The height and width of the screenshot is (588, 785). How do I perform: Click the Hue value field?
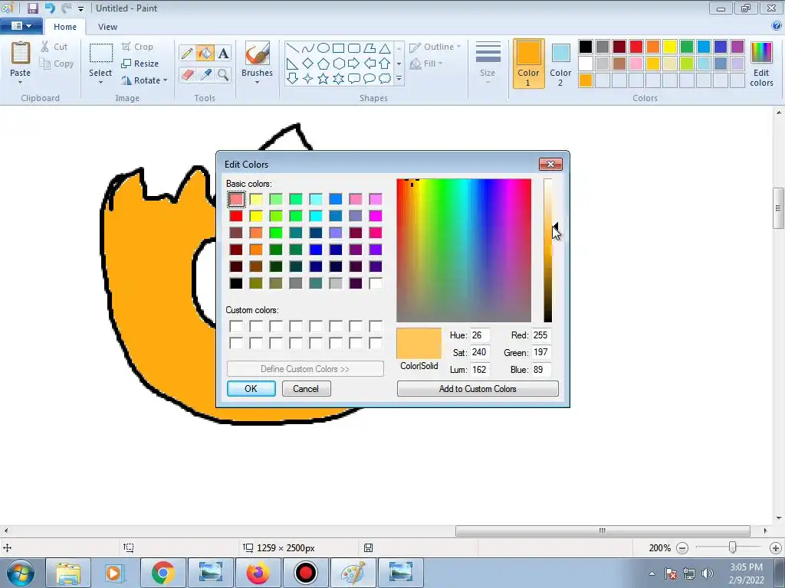[x=480, y=335]
